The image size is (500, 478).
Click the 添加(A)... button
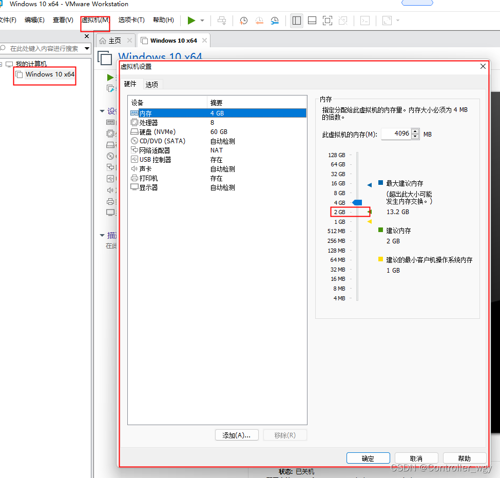pyautogui.click(x=237, y=435)
